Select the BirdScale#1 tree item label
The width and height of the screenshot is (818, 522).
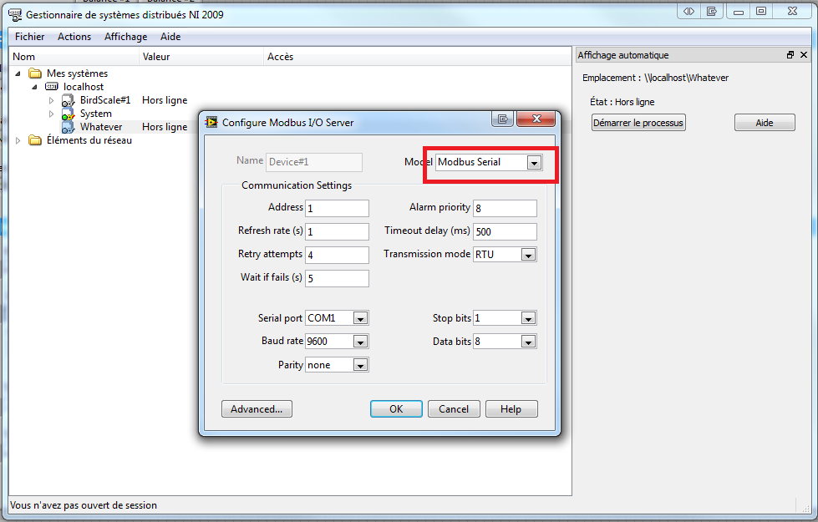pyautogui.click(x=104, y=100)
